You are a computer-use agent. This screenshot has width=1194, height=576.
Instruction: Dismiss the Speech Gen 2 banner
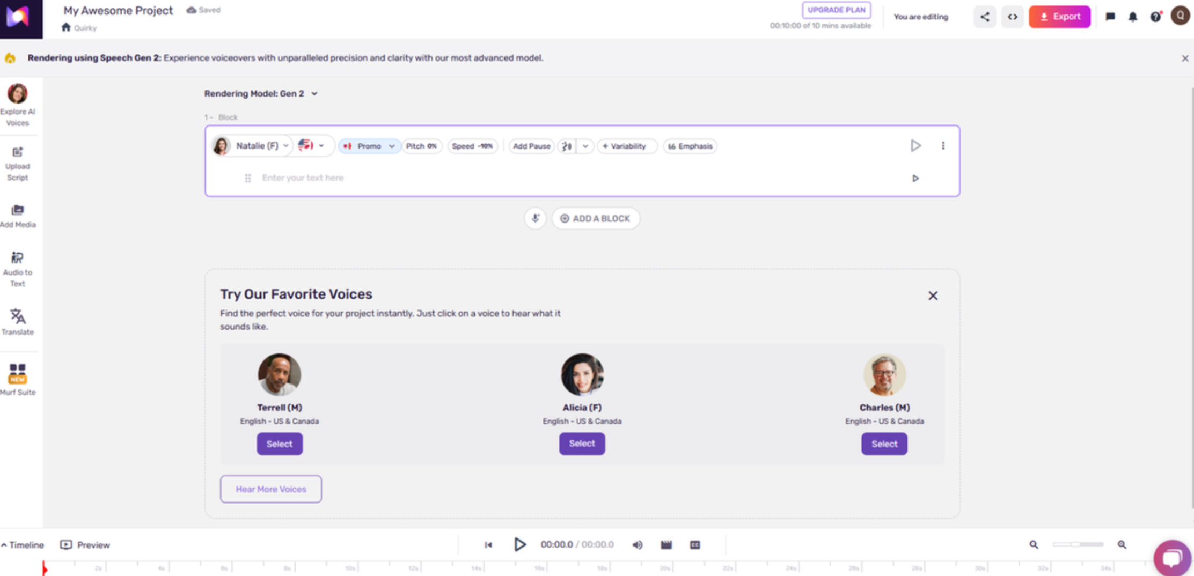[1185, 58]
